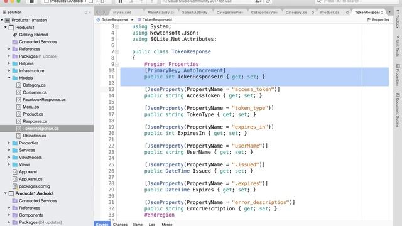The width and height of the screenshot is (402, 226).
Task: Collapse the Products1.Android project node
Action: 6,193
